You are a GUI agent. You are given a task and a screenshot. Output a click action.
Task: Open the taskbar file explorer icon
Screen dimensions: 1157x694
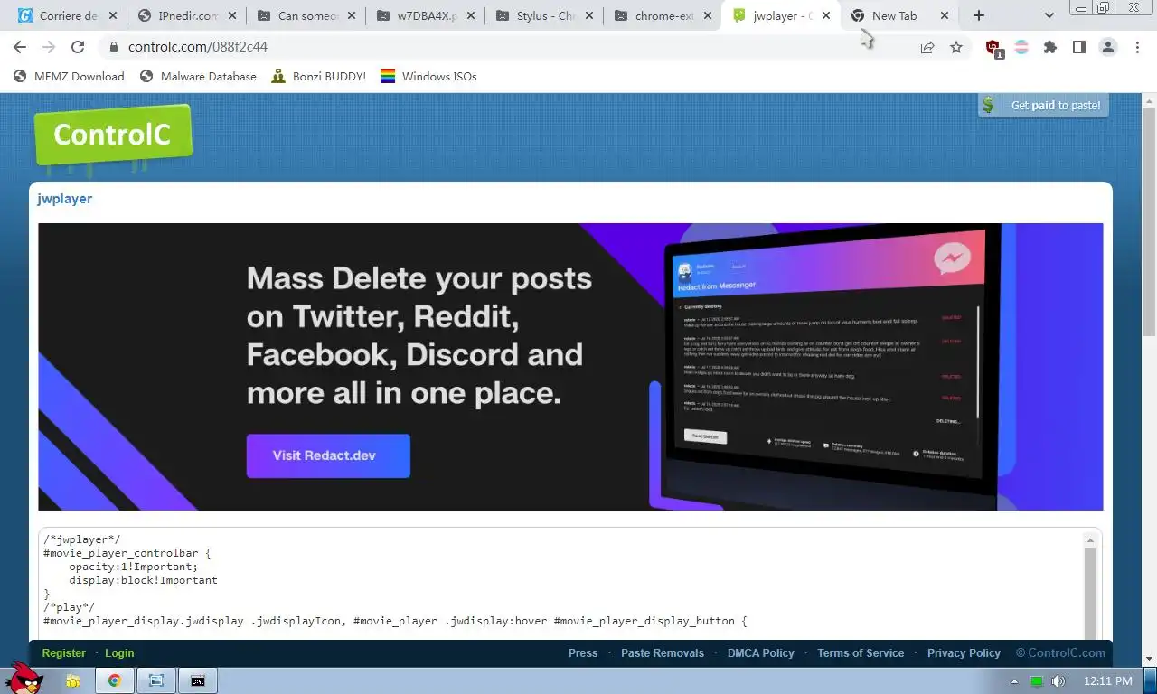click(x=73, y=680)
